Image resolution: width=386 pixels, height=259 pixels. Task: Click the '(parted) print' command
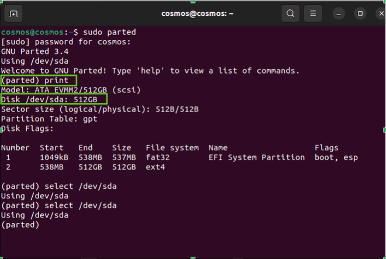click(x=35, y=81)
